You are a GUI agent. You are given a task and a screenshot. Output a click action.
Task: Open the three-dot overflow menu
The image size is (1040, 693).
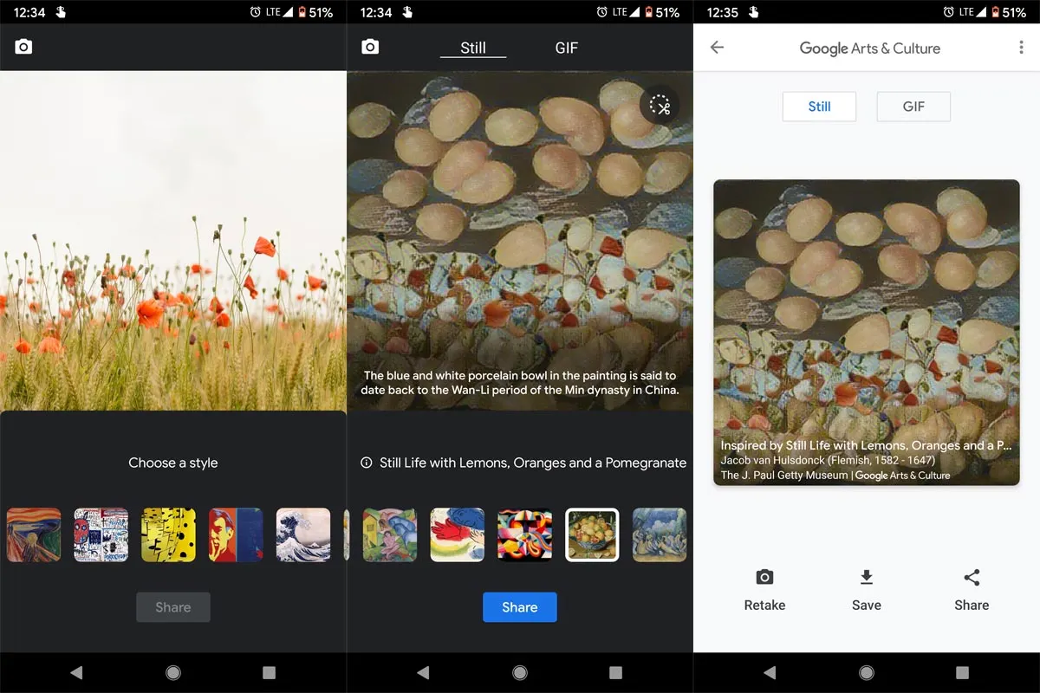[1021, 48]
